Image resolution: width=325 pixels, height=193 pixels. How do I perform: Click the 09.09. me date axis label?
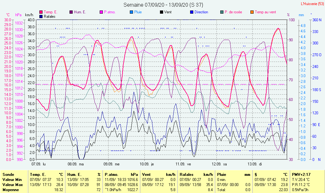coord(111,164)
